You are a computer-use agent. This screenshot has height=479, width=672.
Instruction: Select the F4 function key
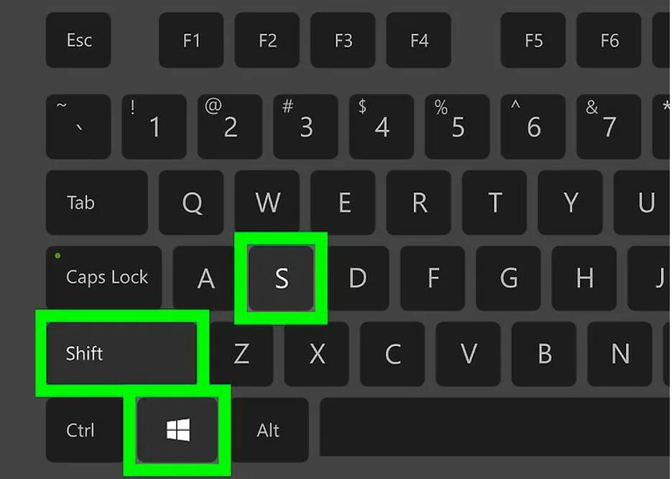point(419,40)
